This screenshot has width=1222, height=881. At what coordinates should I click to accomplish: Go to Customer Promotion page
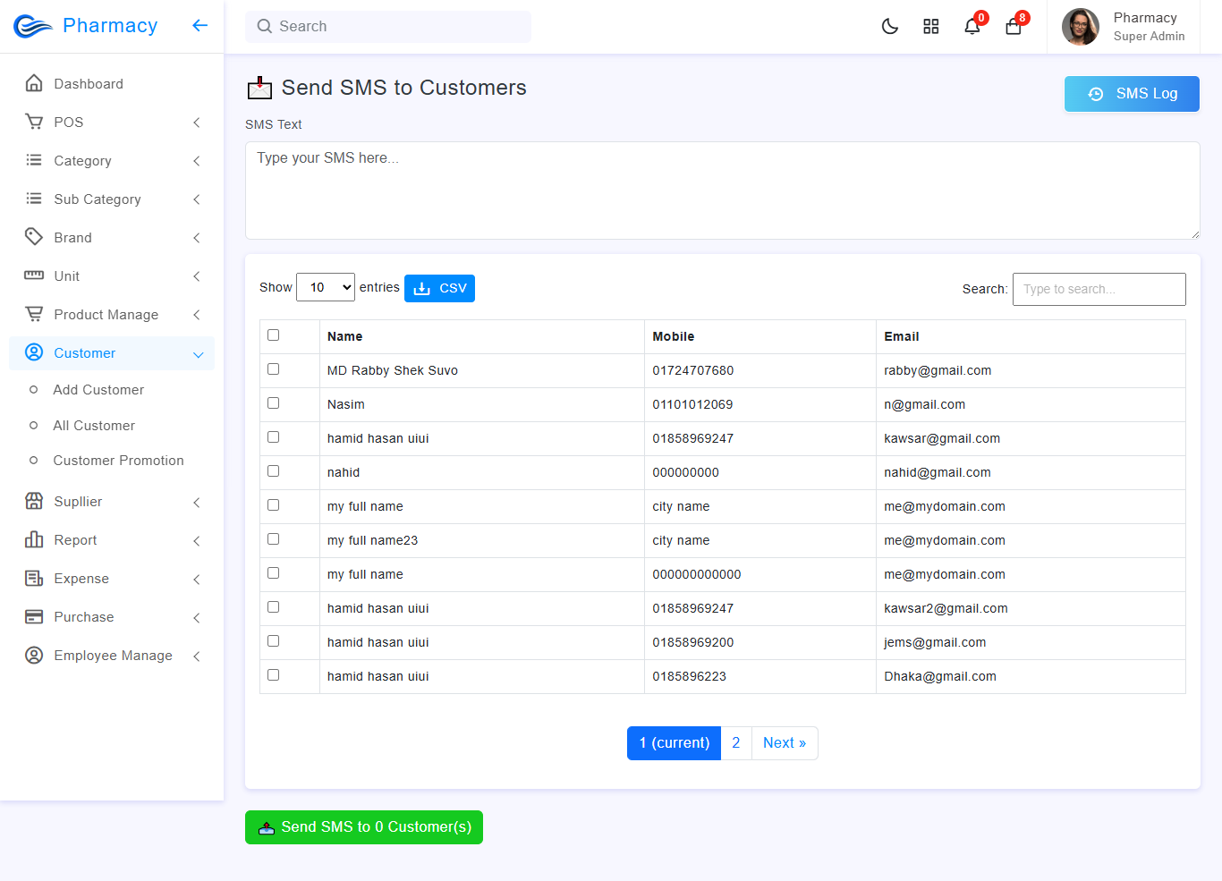click(x=118, y=461)
